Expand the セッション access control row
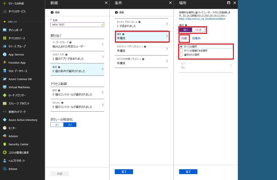 (77, 105)
